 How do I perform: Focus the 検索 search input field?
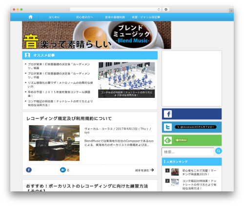(188, 152)
